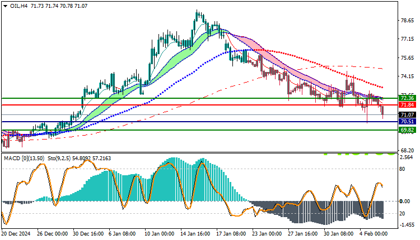This screenshot has height=240, width=420.
Task: Select the 20 stochastic level label
Action: pos(402,214)
